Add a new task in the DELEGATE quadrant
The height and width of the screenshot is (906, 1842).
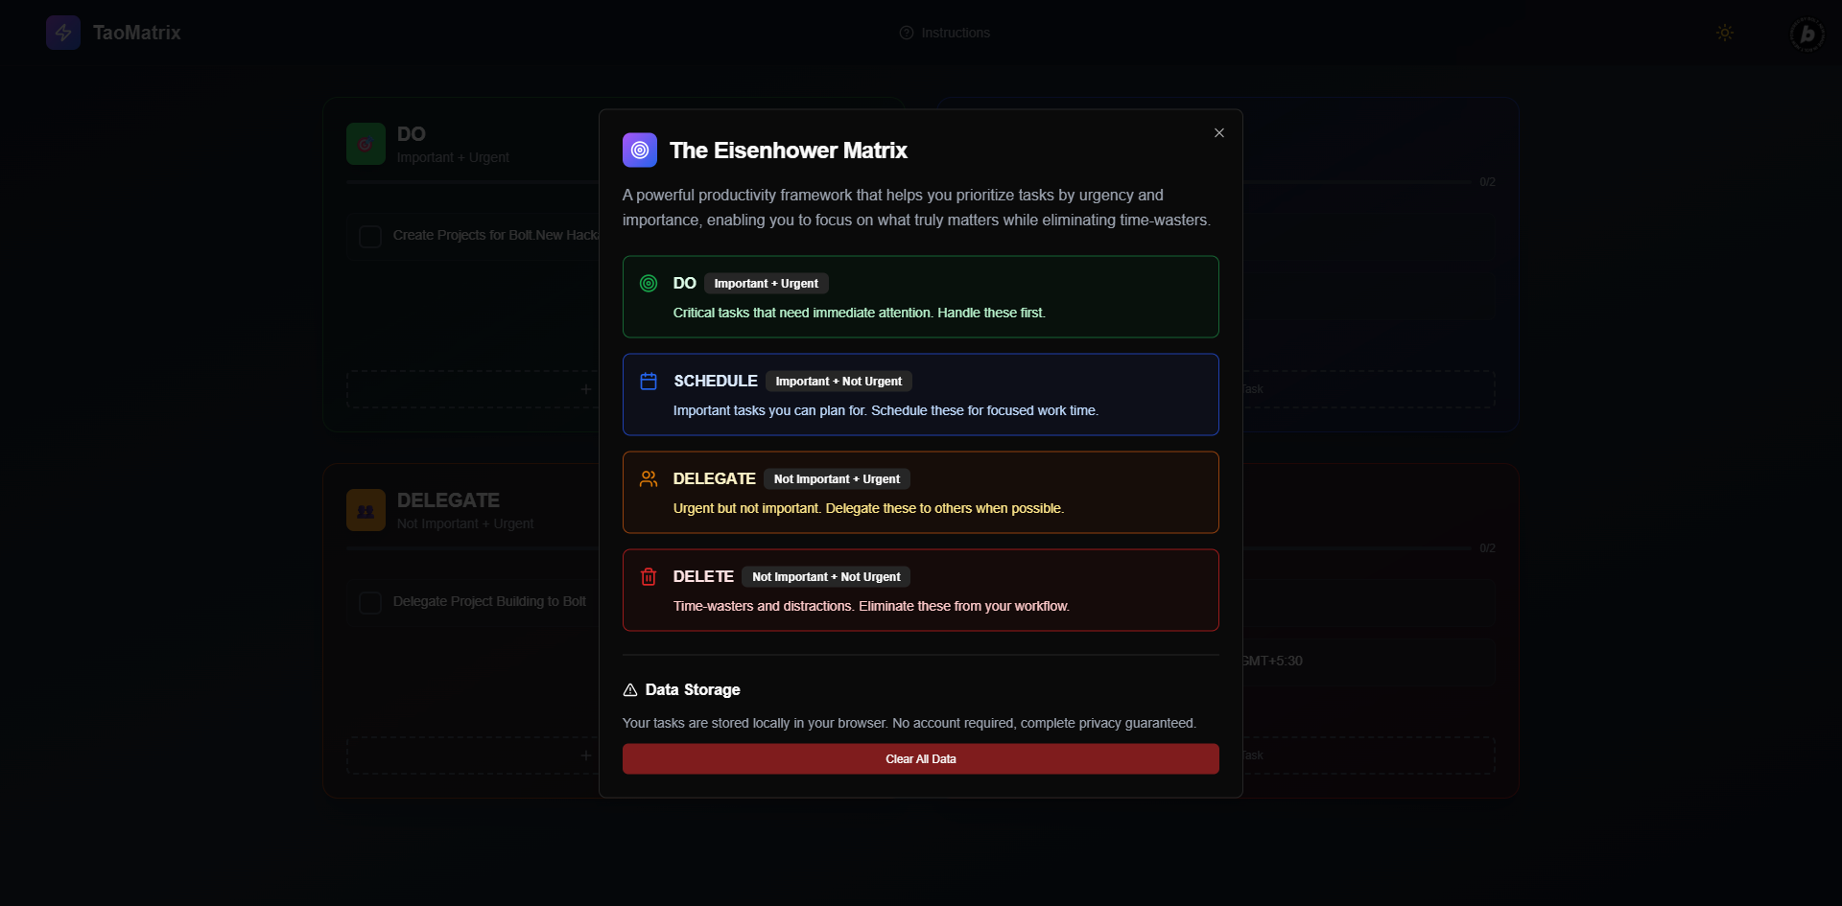[587, 755]
